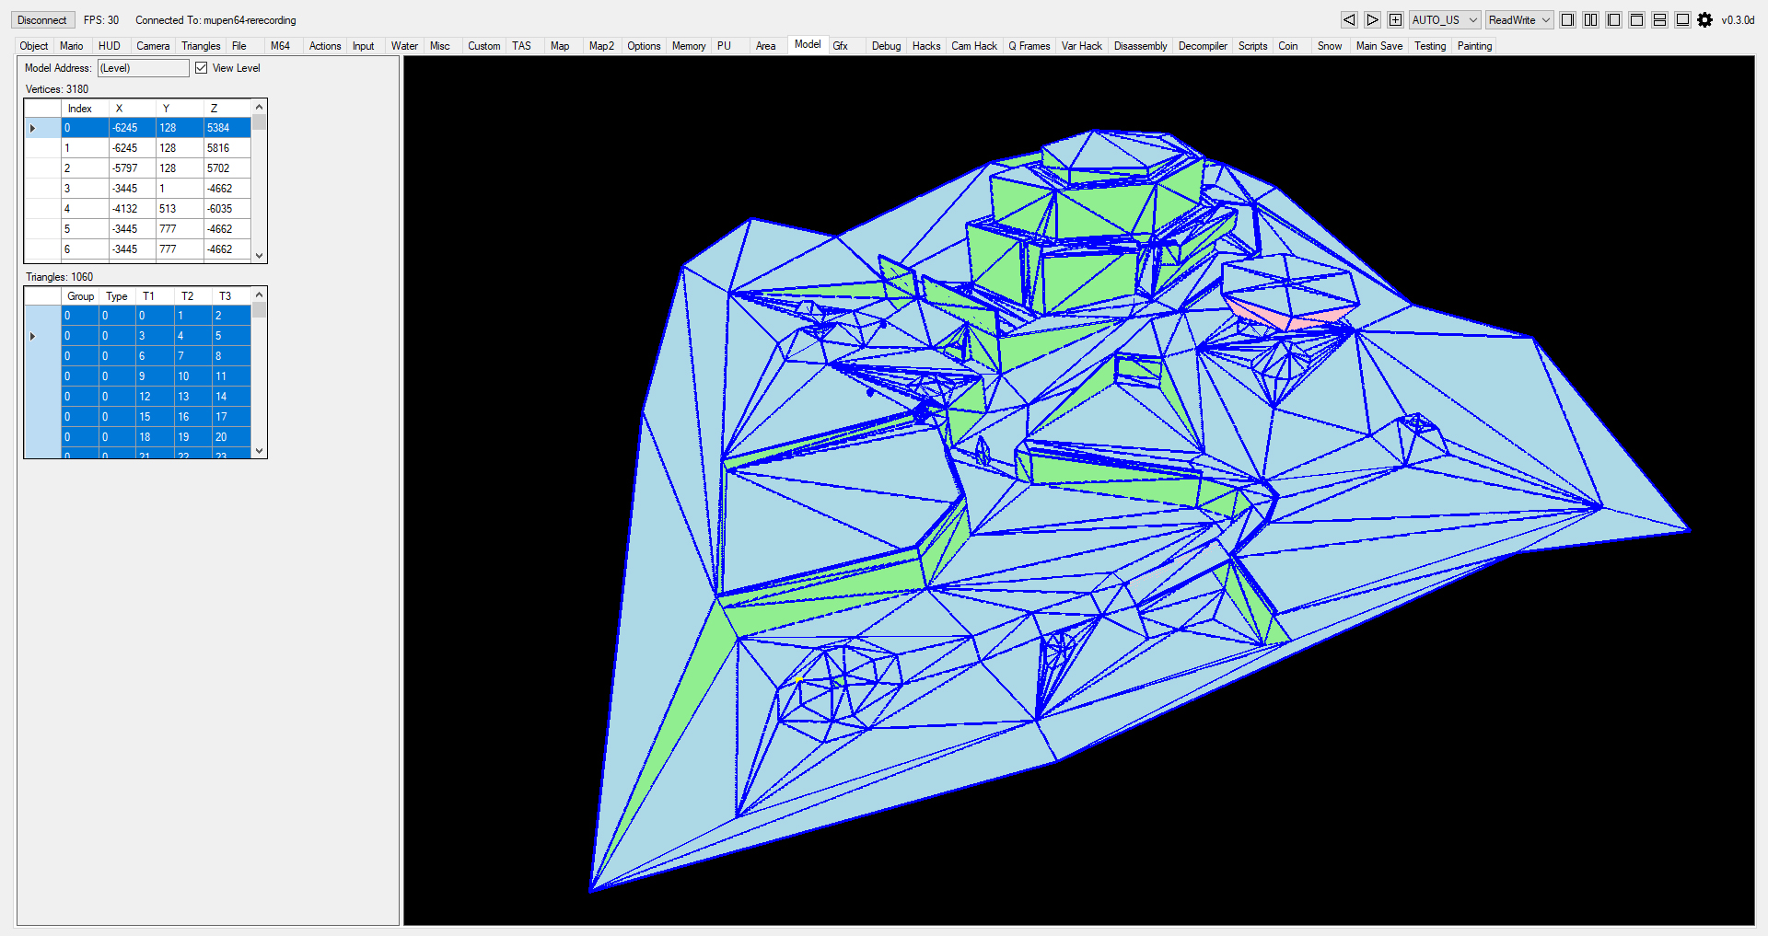Click the plus box add-tab icon
The width and height of the screenshot is (1768, 936).
pos(1395,19)
